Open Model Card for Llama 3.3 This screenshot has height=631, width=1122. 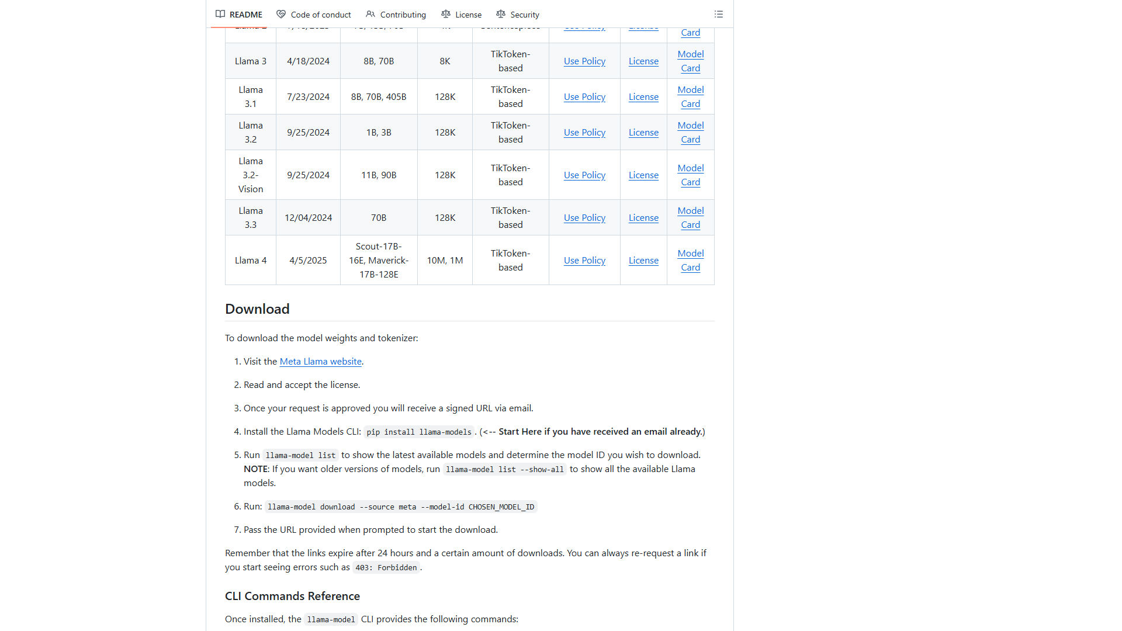[690, 217]
